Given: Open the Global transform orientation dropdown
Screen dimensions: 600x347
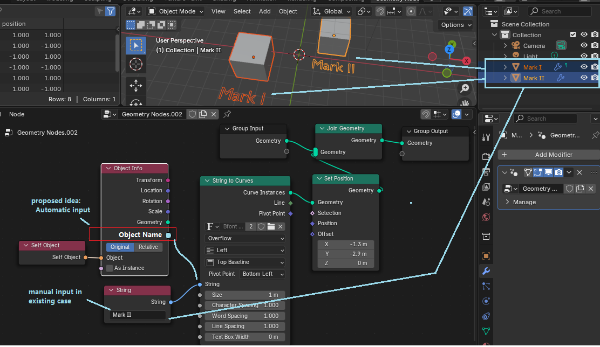Looking at the screenshot, I should [331, 11].
